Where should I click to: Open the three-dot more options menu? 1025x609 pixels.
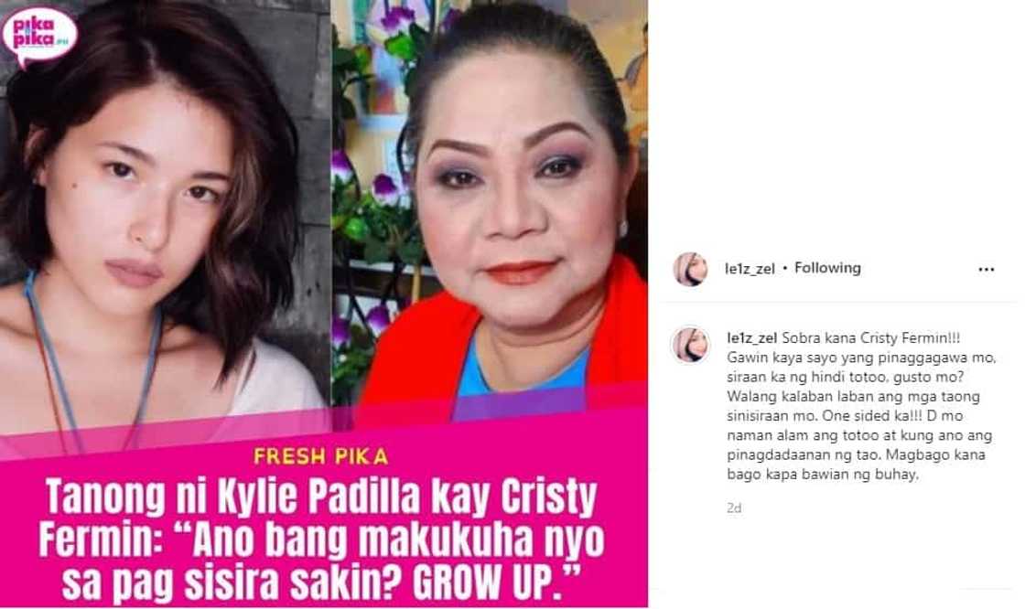pos(986,269)
